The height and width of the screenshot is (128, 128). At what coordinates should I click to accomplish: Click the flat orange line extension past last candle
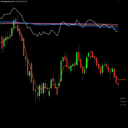pyautogui.click(x=122, y=80)
